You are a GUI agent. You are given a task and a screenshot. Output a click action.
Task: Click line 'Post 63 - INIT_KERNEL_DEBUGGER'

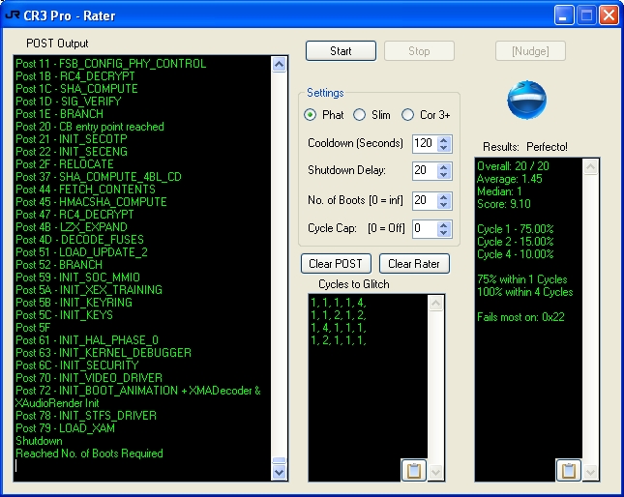[x=104, y=353]
